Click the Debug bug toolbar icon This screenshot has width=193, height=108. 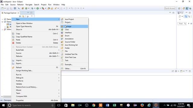coord(32,8)
